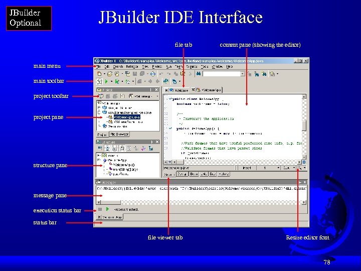Image resolution: width=361 pixels, height=271 pixels.
Task: Click the Print icon in toolbar
Action: 153,74
